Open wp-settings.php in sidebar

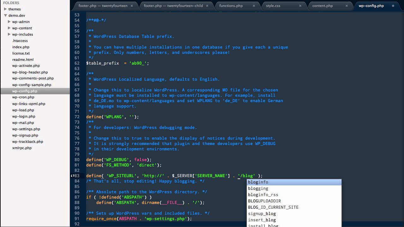[x=26, y=129]
